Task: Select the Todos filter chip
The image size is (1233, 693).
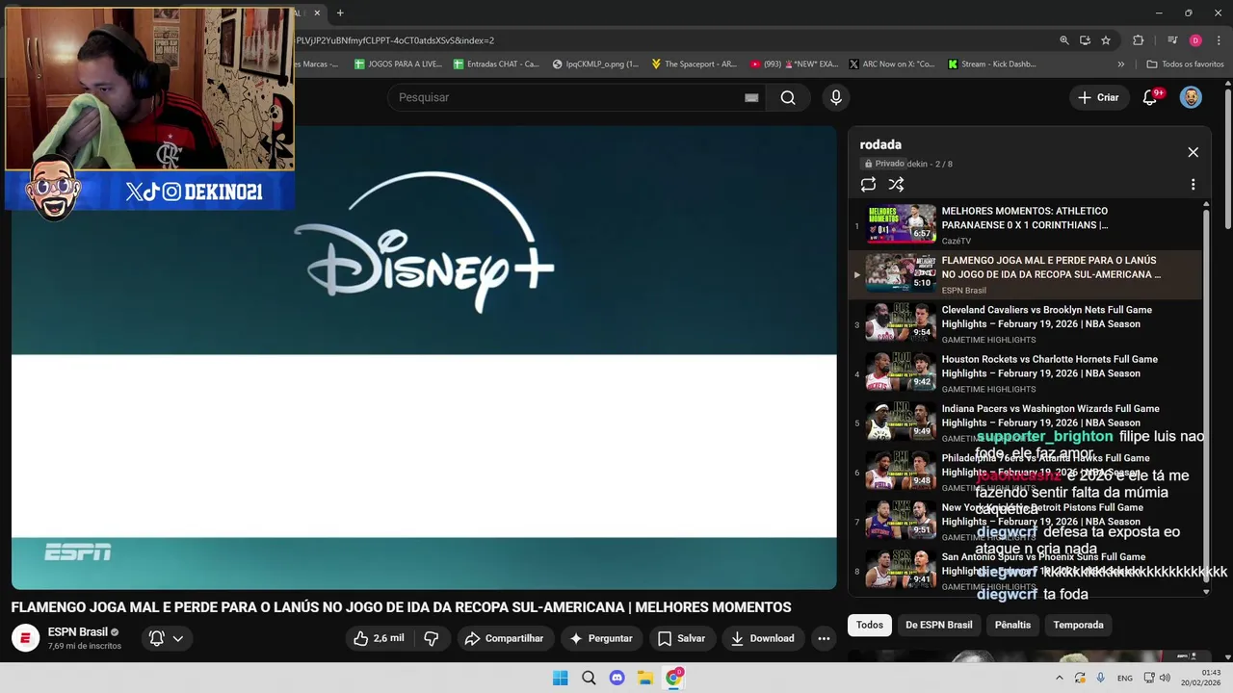Action: coord(870,625)
